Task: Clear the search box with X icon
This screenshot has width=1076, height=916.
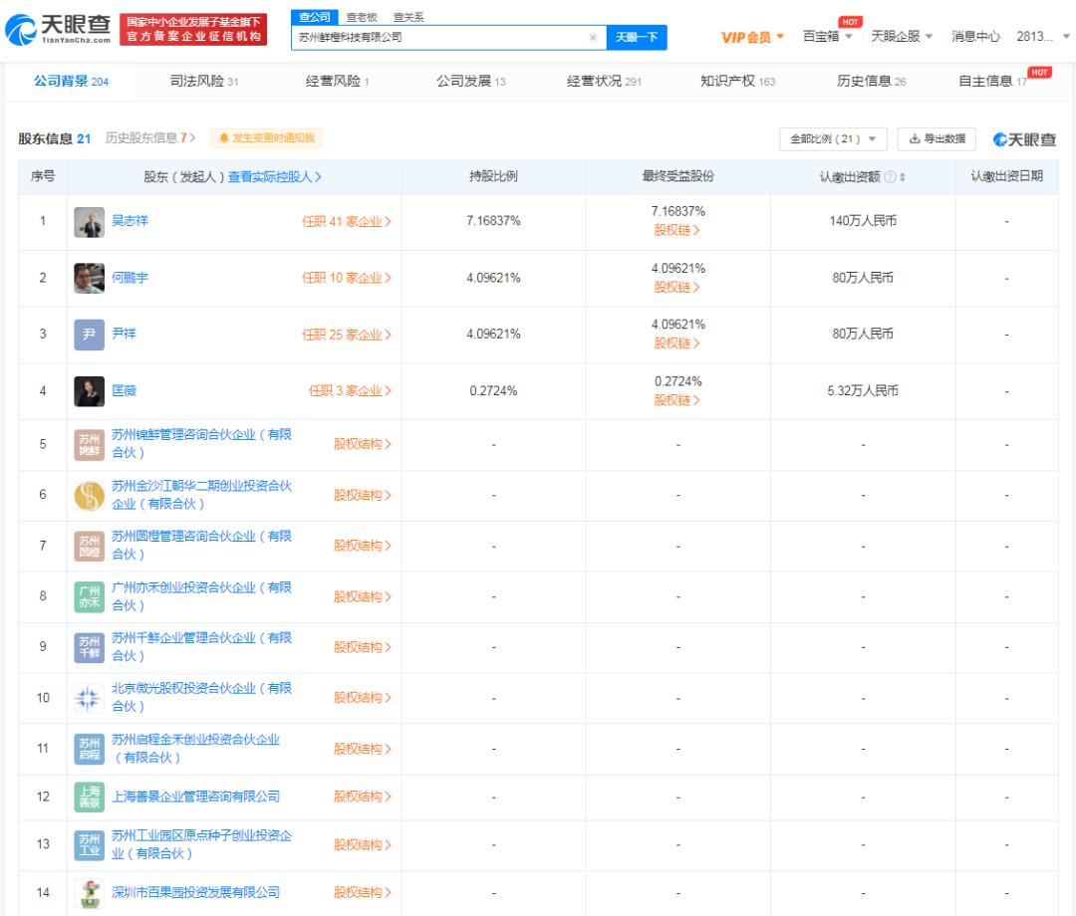Action: point(593,38)
